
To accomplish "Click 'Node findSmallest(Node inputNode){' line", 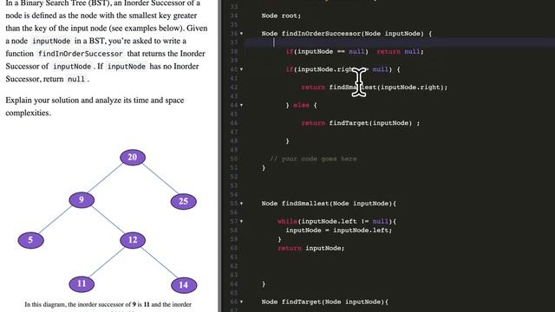I will (x=329, y=204).
